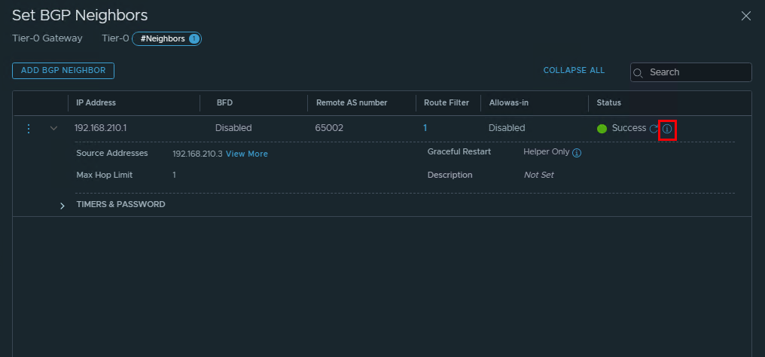The image size is (765, 357).
Task: Click the refresh icon next to Success status
Action: 654,129
